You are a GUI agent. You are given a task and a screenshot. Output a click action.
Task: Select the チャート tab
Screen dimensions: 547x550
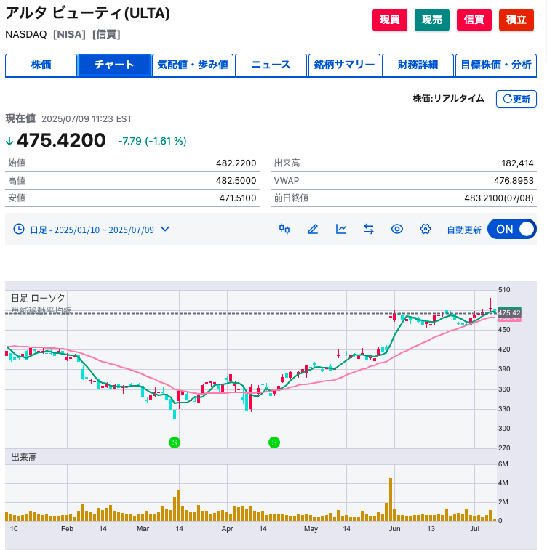point(114,65)
